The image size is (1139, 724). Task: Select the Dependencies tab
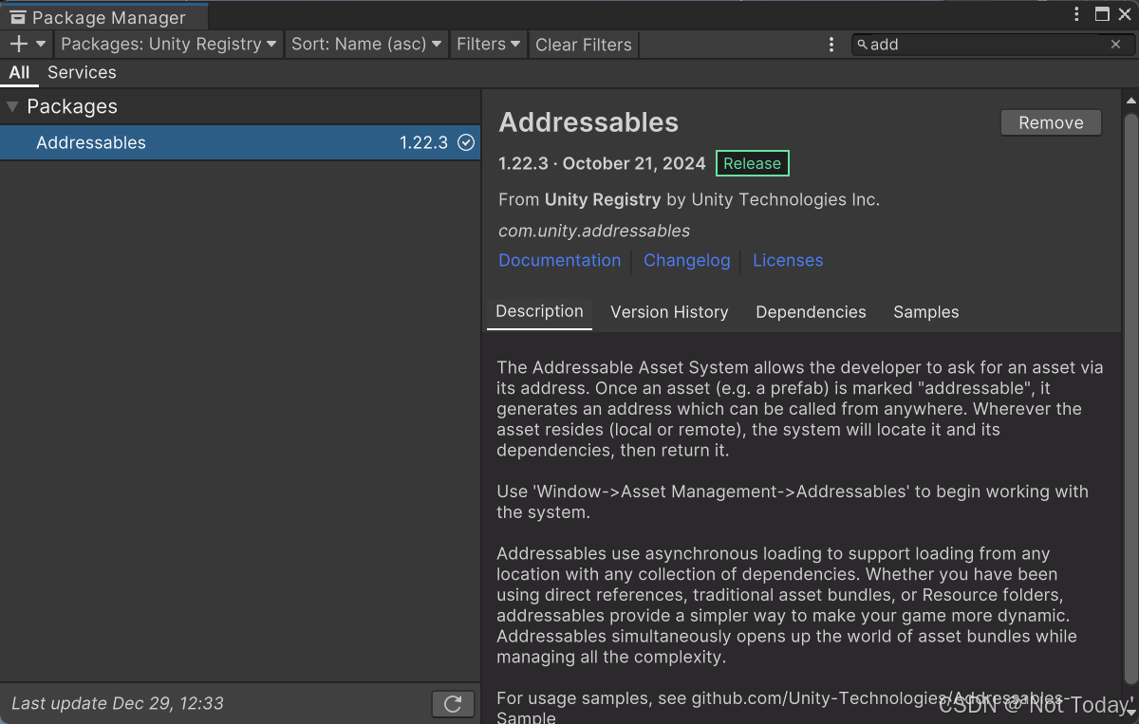click(x=811, y=312)
